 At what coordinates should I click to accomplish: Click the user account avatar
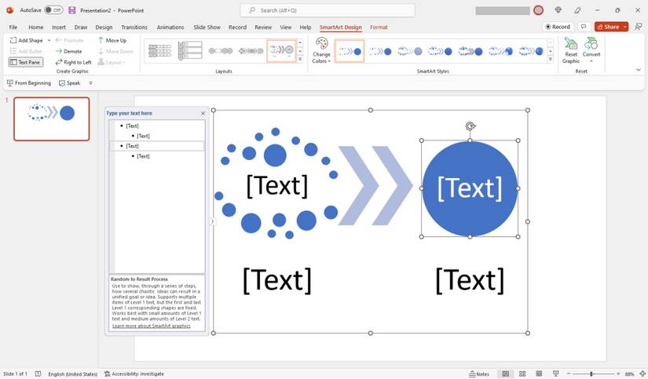[x=538, y=10]
